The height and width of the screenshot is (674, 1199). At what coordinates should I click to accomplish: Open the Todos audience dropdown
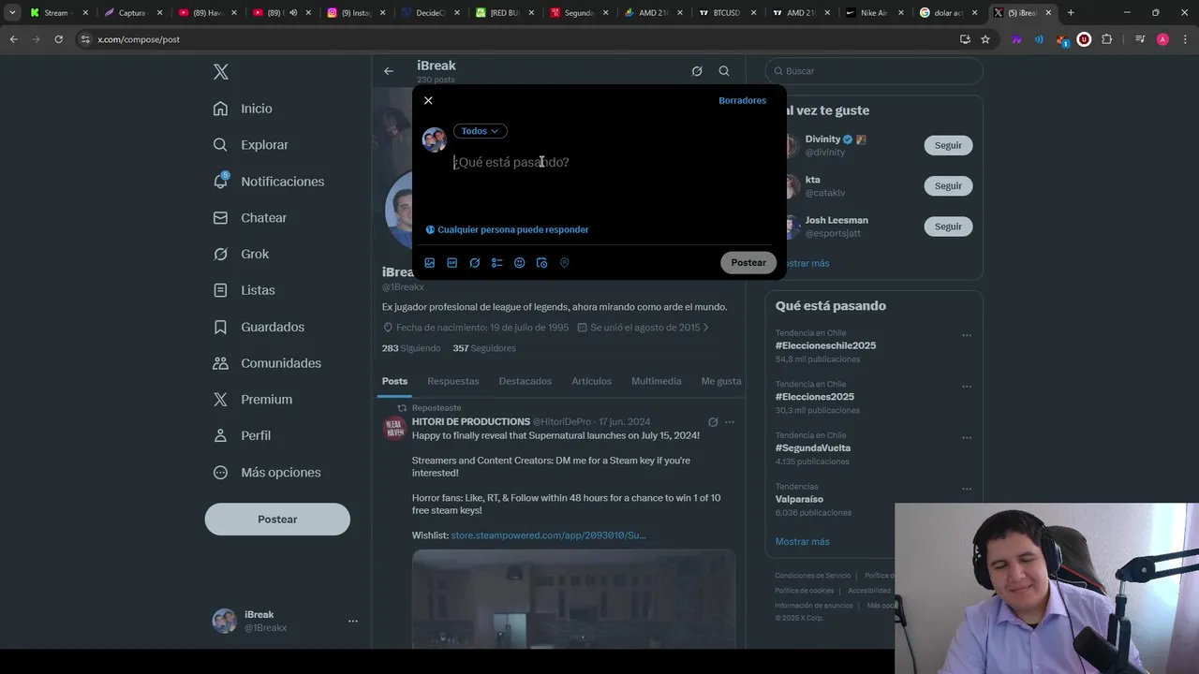[481, 131]
